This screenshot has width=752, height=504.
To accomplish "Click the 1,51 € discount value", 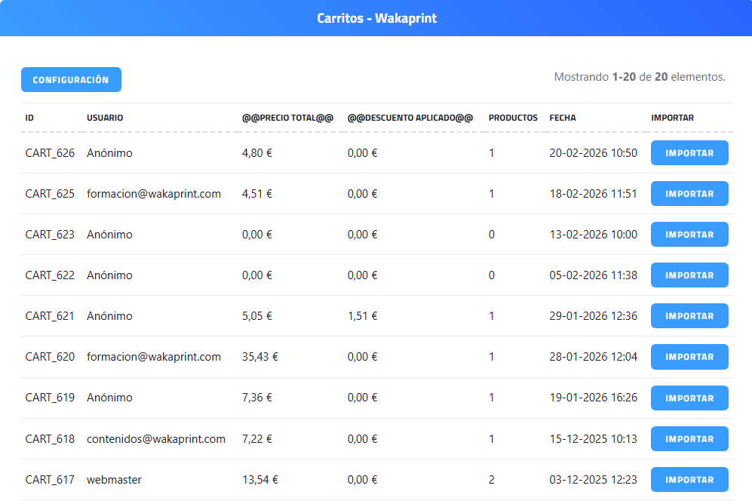I will point(362,316).
